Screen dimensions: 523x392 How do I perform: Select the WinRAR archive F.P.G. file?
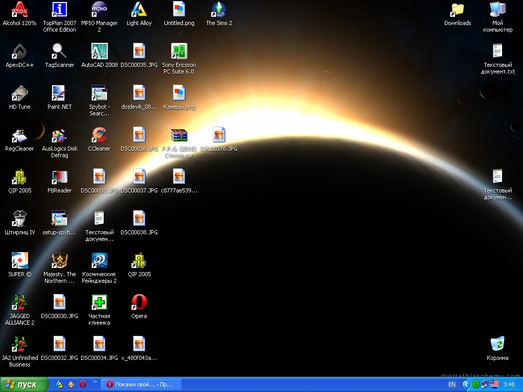(x=179, y=135)
